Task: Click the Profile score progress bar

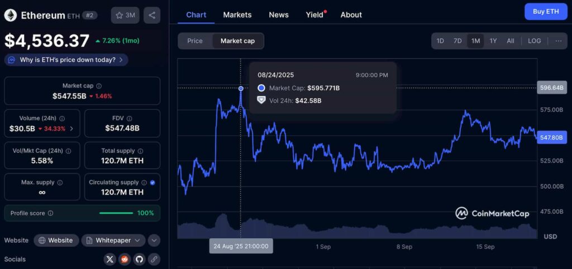Action: click(x=116, y=213)
